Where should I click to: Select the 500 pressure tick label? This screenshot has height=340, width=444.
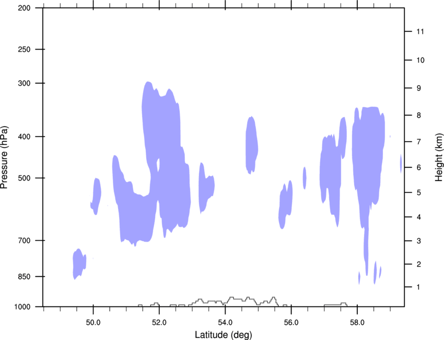pyautogui.click(x=24, y=178)
